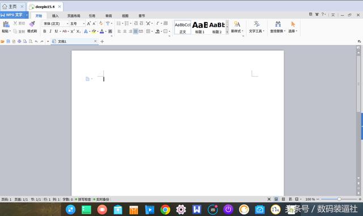363x216 pixels.
Task: Toggle Underline formatting
Action: [56, 31]
